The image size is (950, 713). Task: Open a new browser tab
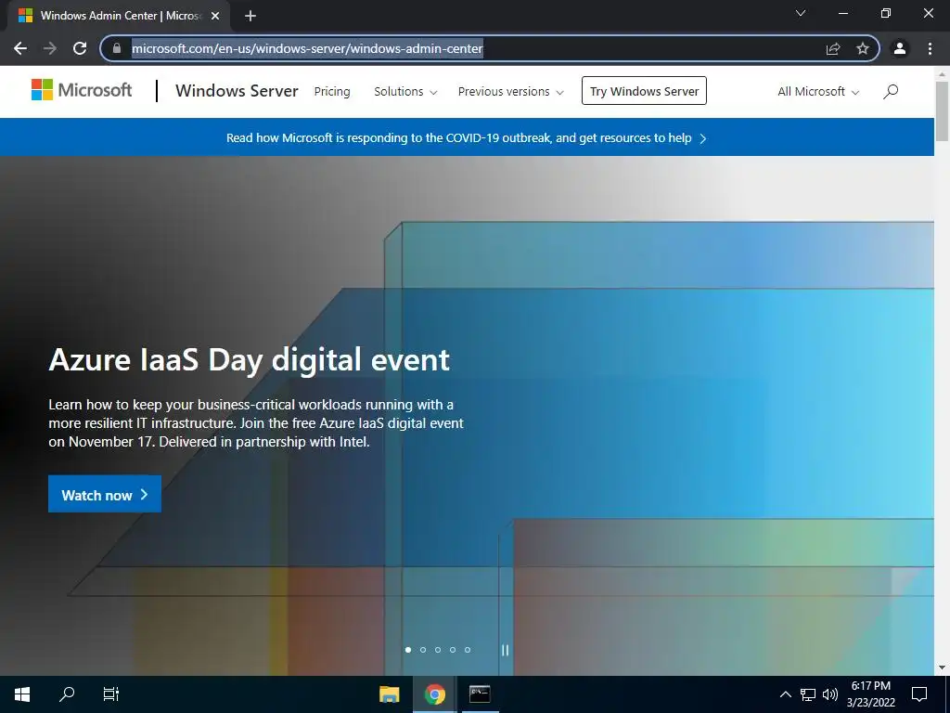[x=250, y=16]
